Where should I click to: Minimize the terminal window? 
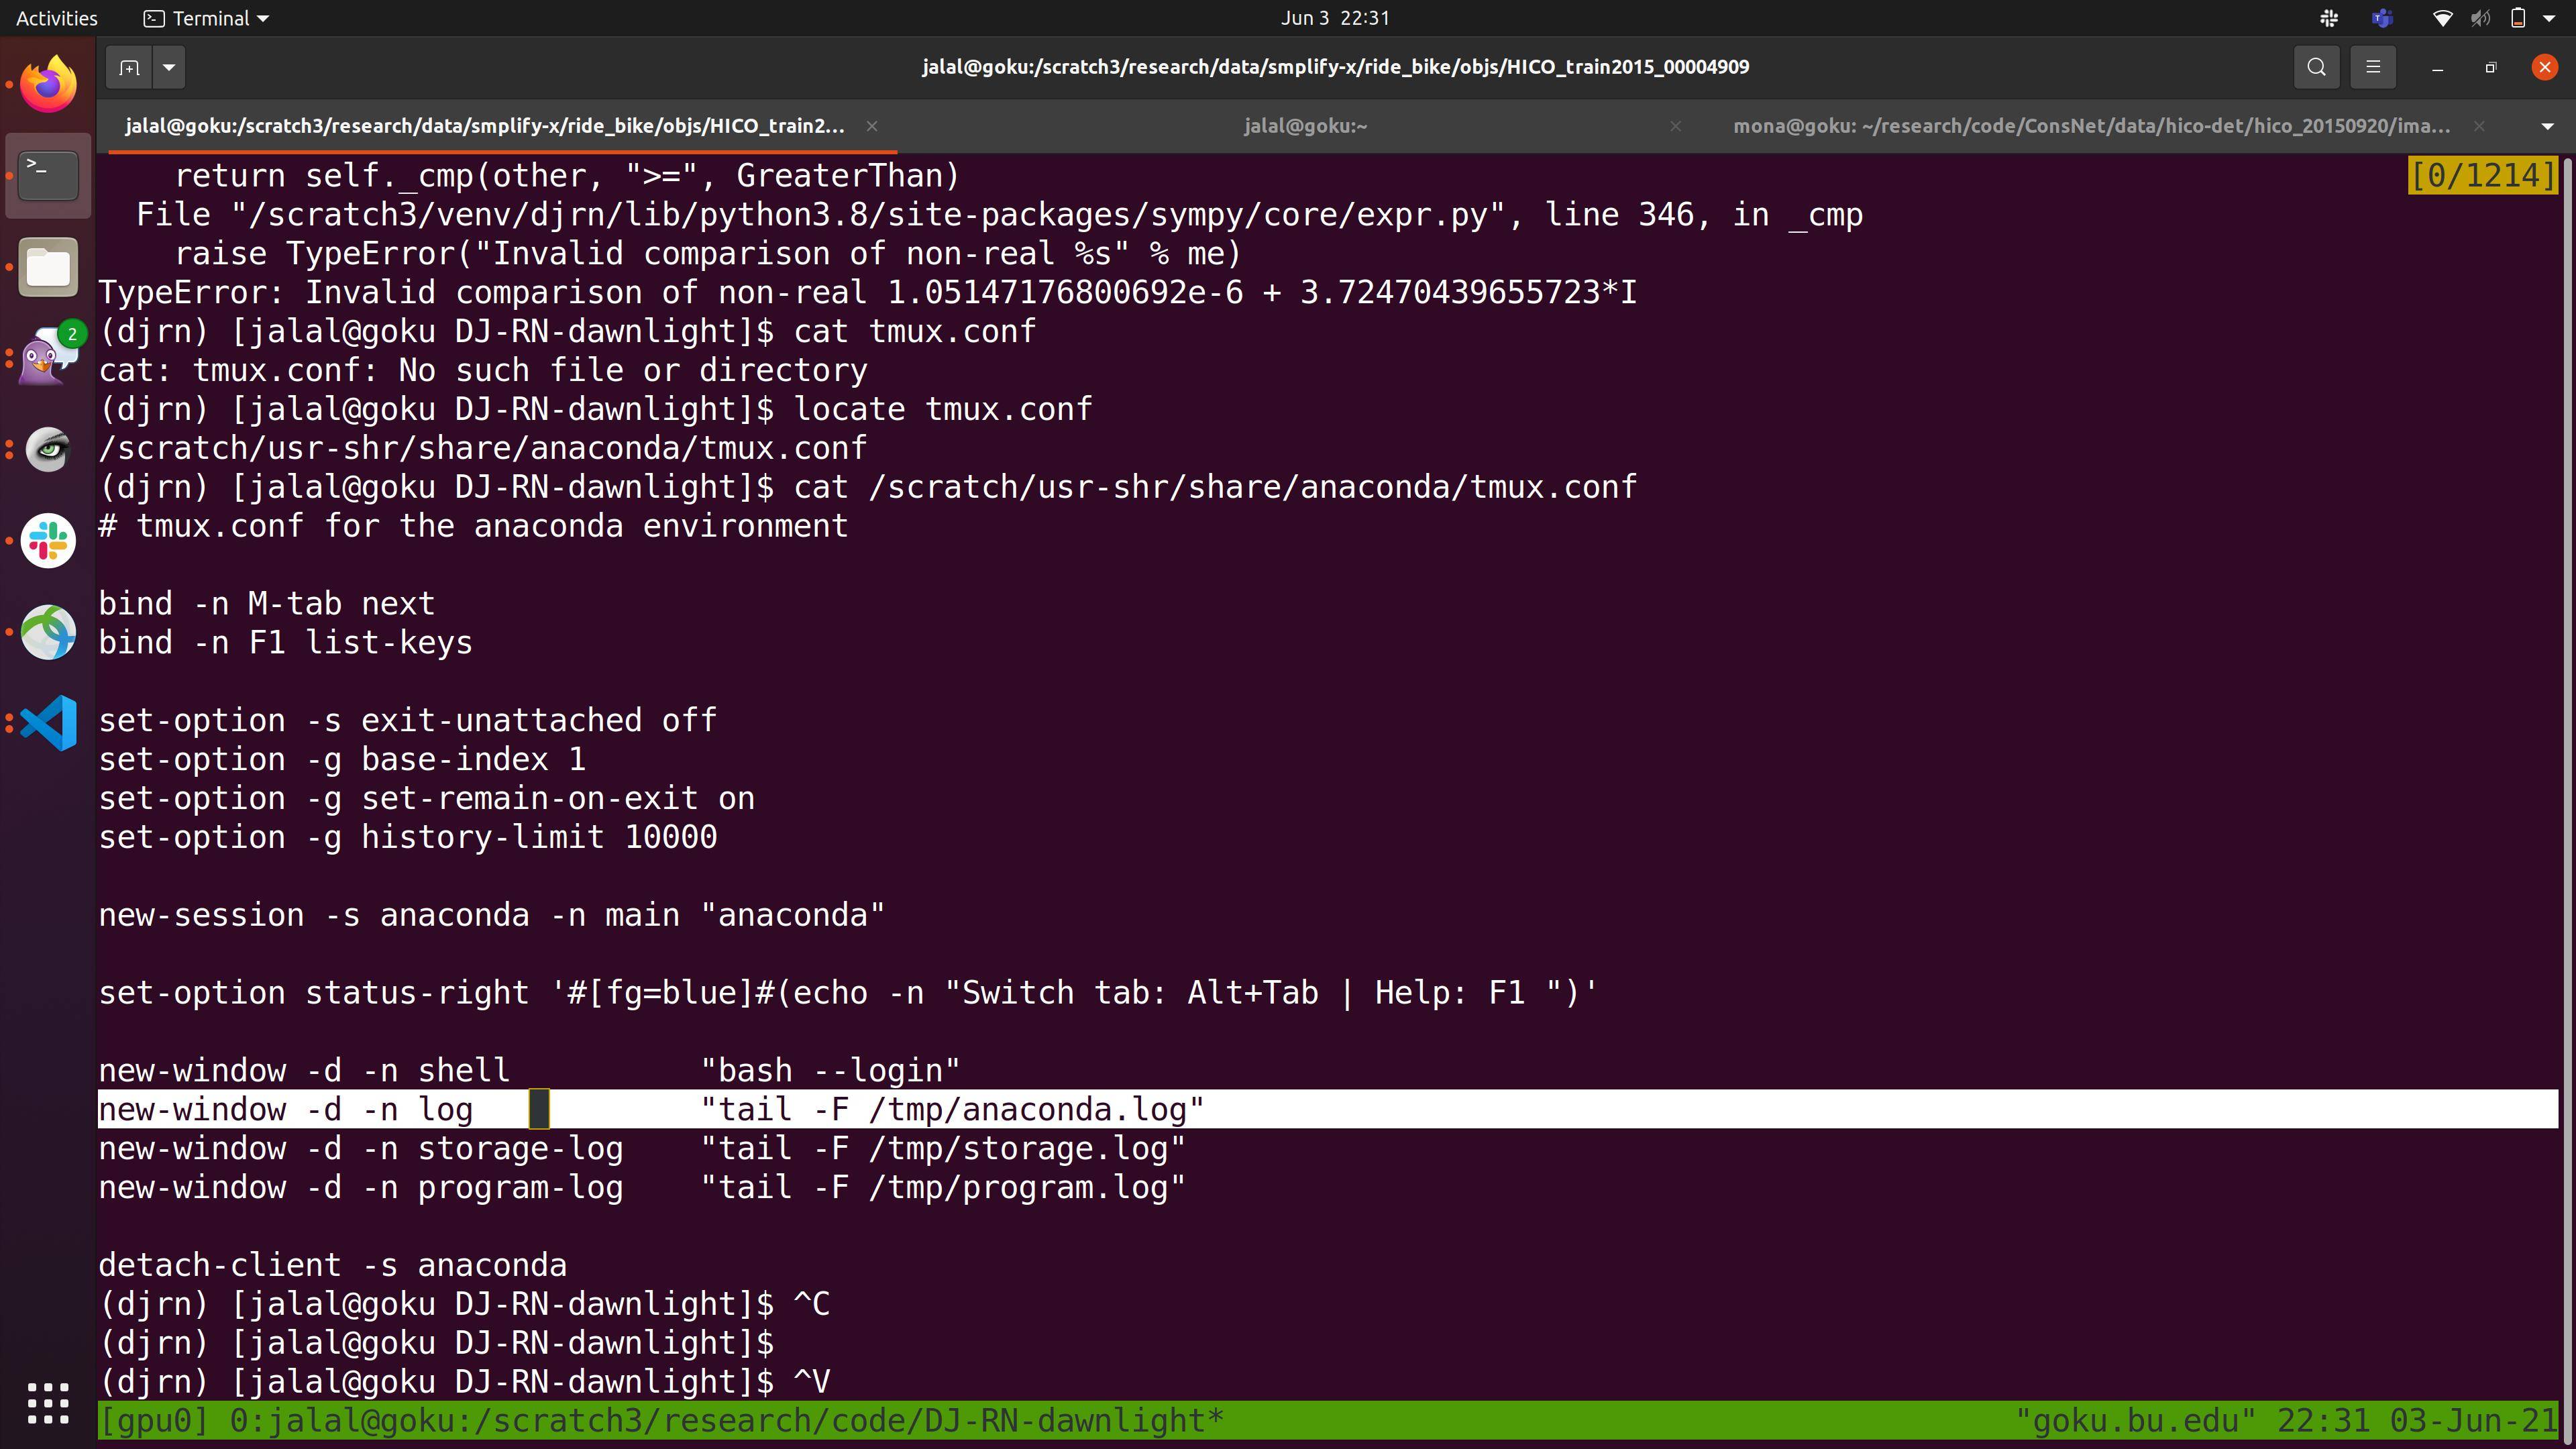(2437, 67)
